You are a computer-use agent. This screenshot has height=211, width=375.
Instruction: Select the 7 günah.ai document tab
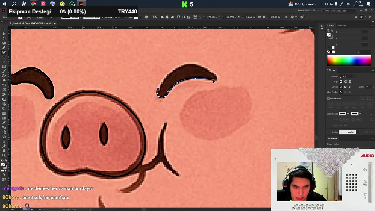30,23
